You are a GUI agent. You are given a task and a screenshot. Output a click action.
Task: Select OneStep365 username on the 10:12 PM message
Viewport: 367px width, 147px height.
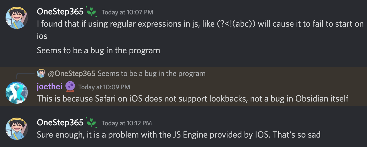[60, 122]
